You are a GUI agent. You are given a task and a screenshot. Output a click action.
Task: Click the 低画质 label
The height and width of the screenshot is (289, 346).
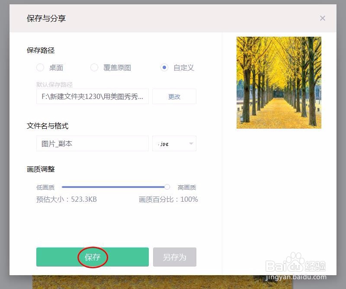pos(45,187)
